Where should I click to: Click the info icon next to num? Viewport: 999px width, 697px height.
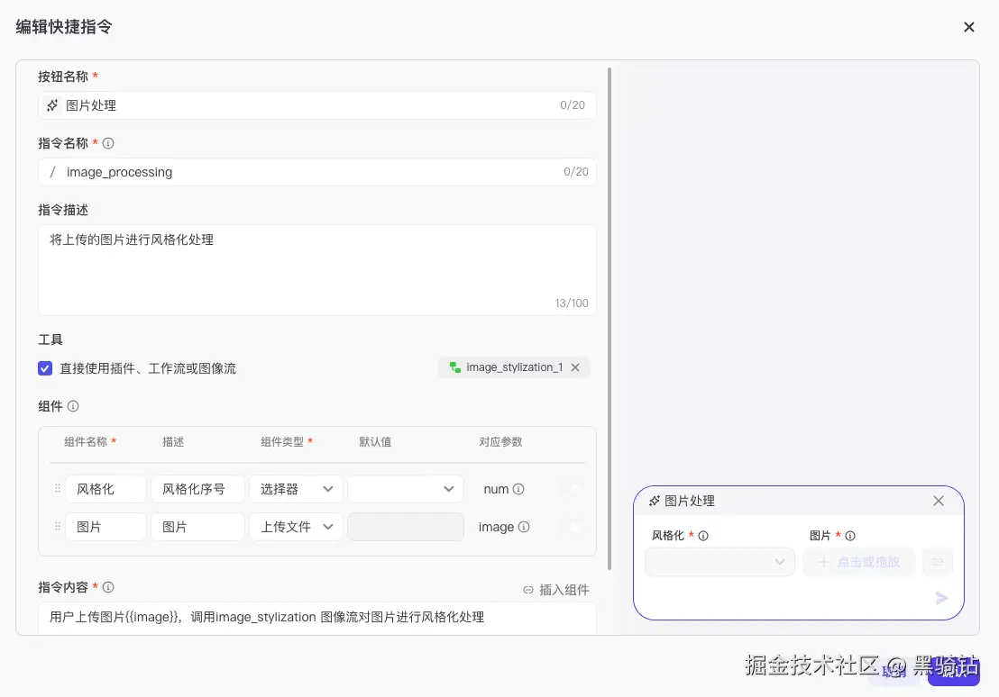pyautogui.click(x=518, y=489)
